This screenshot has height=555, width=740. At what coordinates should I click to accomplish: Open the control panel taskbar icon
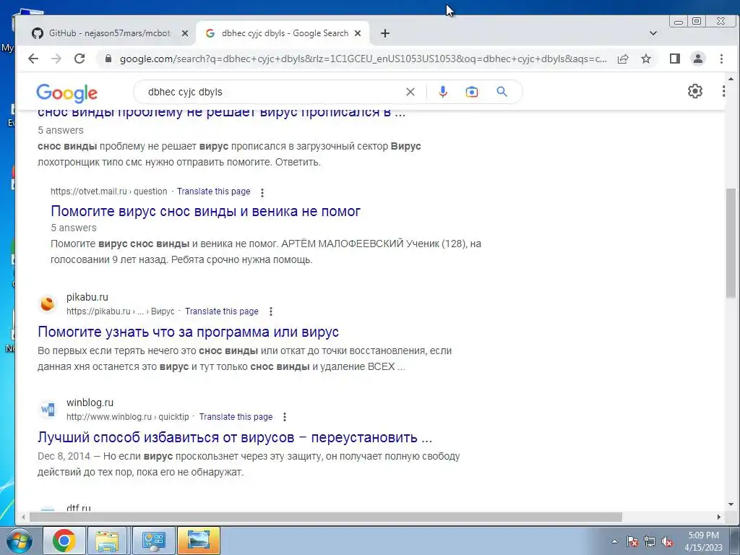[153, 541]
